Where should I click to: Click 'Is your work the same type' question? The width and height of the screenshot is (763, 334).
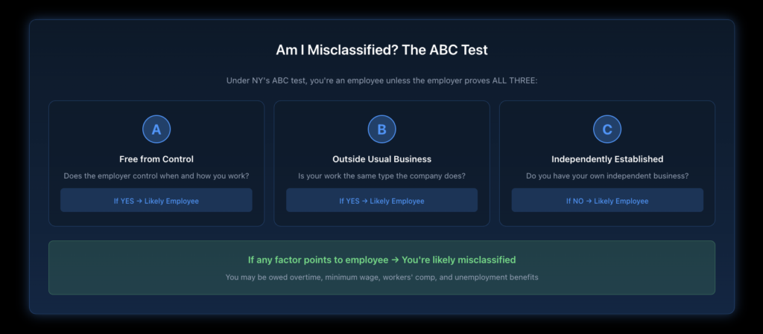pos(381,176)
